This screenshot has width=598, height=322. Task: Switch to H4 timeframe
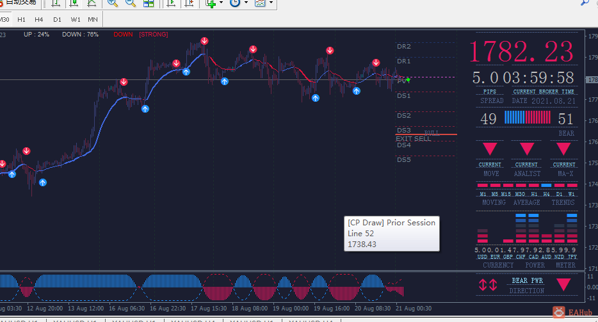click(x=39, y=19)
